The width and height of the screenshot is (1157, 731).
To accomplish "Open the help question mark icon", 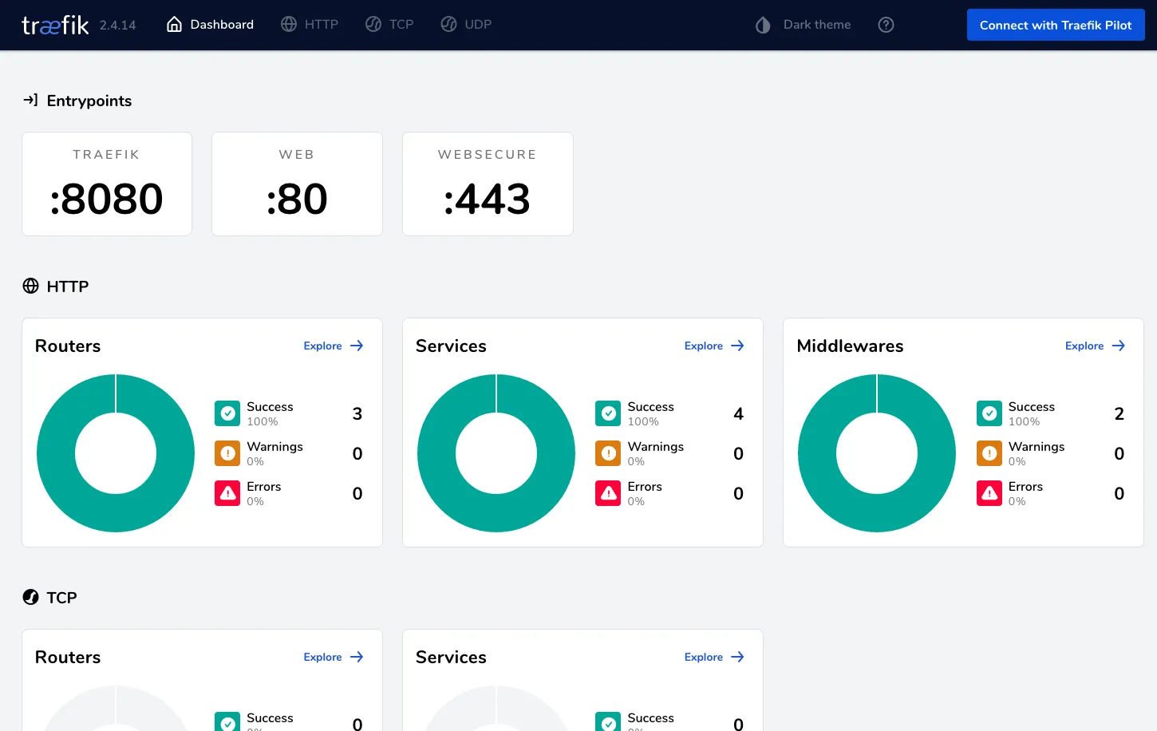I will pos(886,25).
